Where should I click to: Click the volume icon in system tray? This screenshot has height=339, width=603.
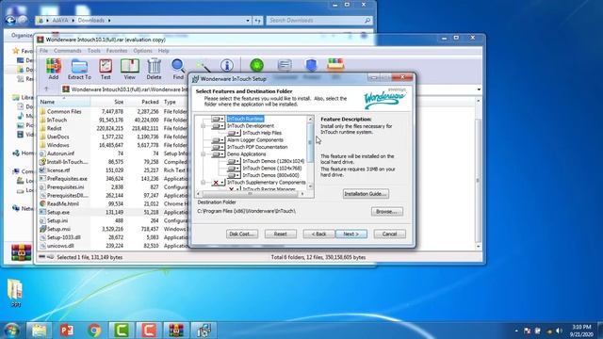(x=559, y=331)
